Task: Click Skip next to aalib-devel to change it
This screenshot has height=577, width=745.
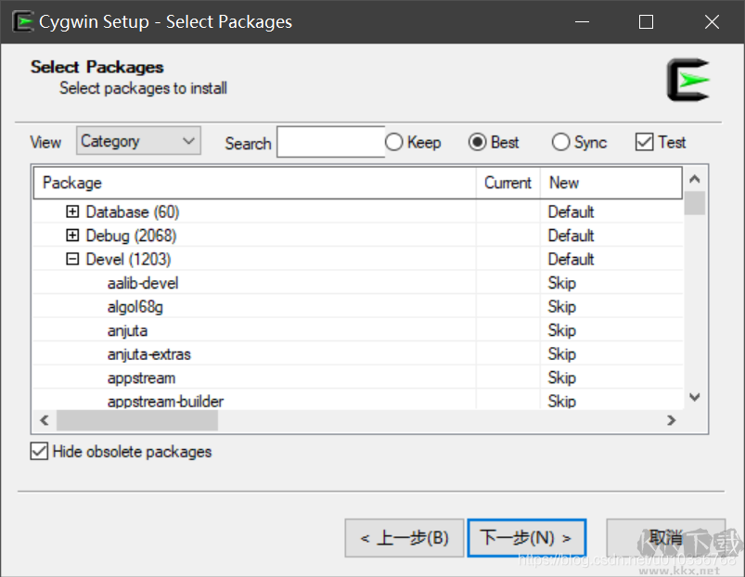Action: [561, 283]
